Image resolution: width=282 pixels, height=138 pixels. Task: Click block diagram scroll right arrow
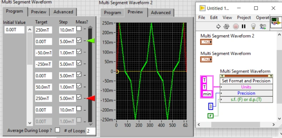pos(274,124)
